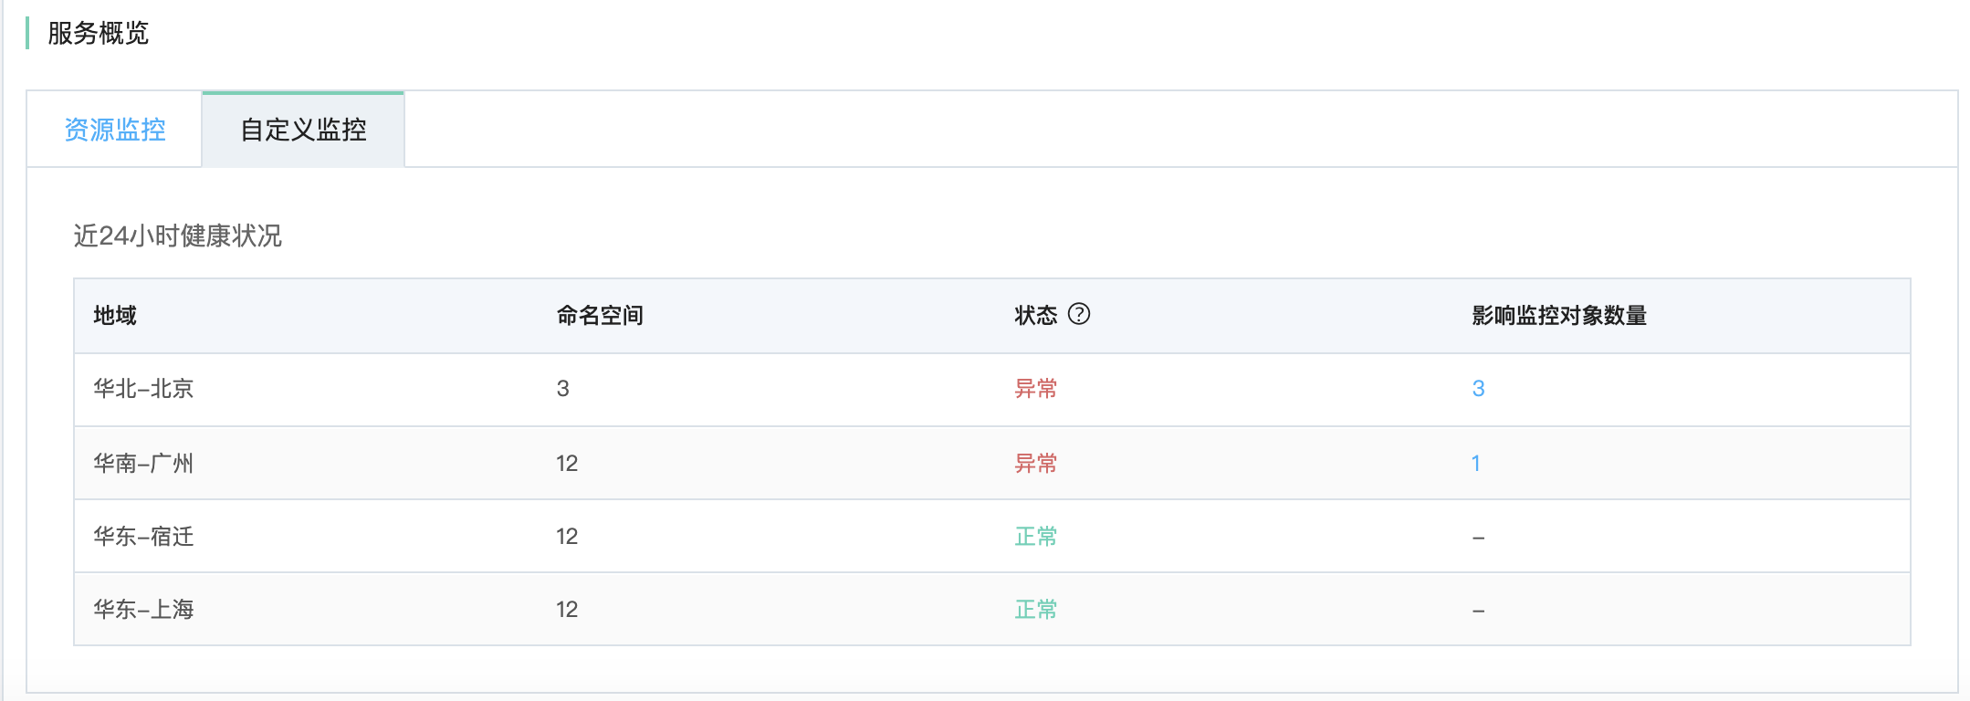Click the 异常 status for 华南-广州
This screenshot has height=701, width=1970.
point(1035,464)
